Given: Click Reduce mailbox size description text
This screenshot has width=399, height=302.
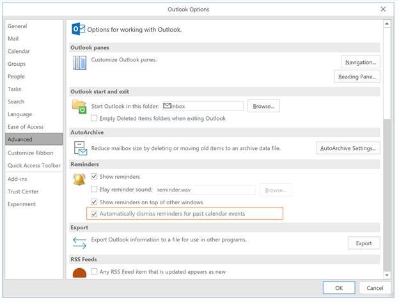Looking at the screenshot, I should coord(186,148).
